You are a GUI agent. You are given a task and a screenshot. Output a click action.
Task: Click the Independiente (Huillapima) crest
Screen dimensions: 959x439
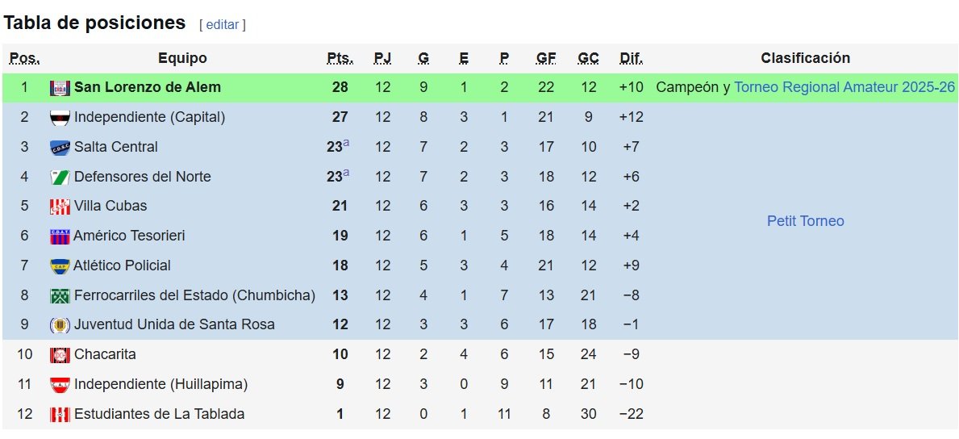coord(60,385)
